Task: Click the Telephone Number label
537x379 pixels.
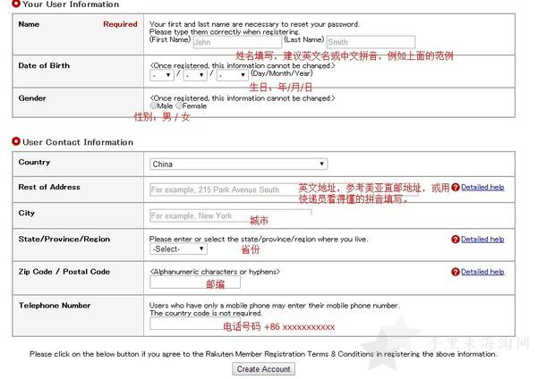Action: pyautogui.click(x=55, y=305)
